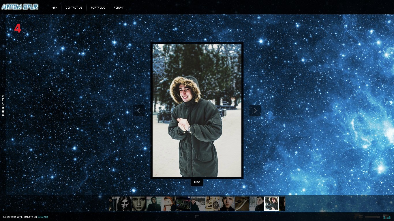Click the fullscreen rectangle icon in footer
Viewport: 394px width, 221px height.
click(x=197, y=217)
